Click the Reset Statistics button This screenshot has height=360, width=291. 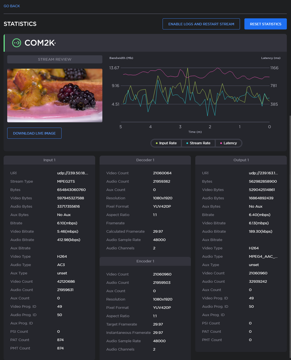265,24
